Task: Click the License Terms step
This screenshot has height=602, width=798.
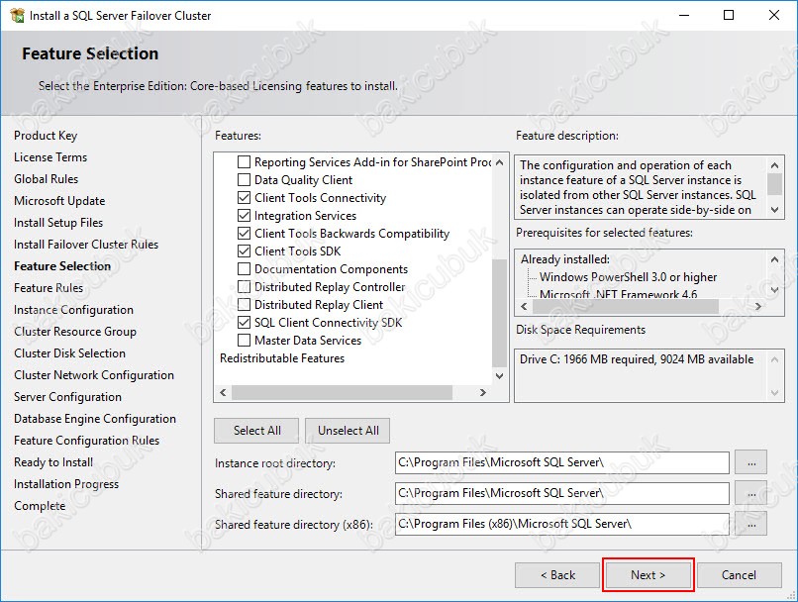Action: [x=50, y=157]
